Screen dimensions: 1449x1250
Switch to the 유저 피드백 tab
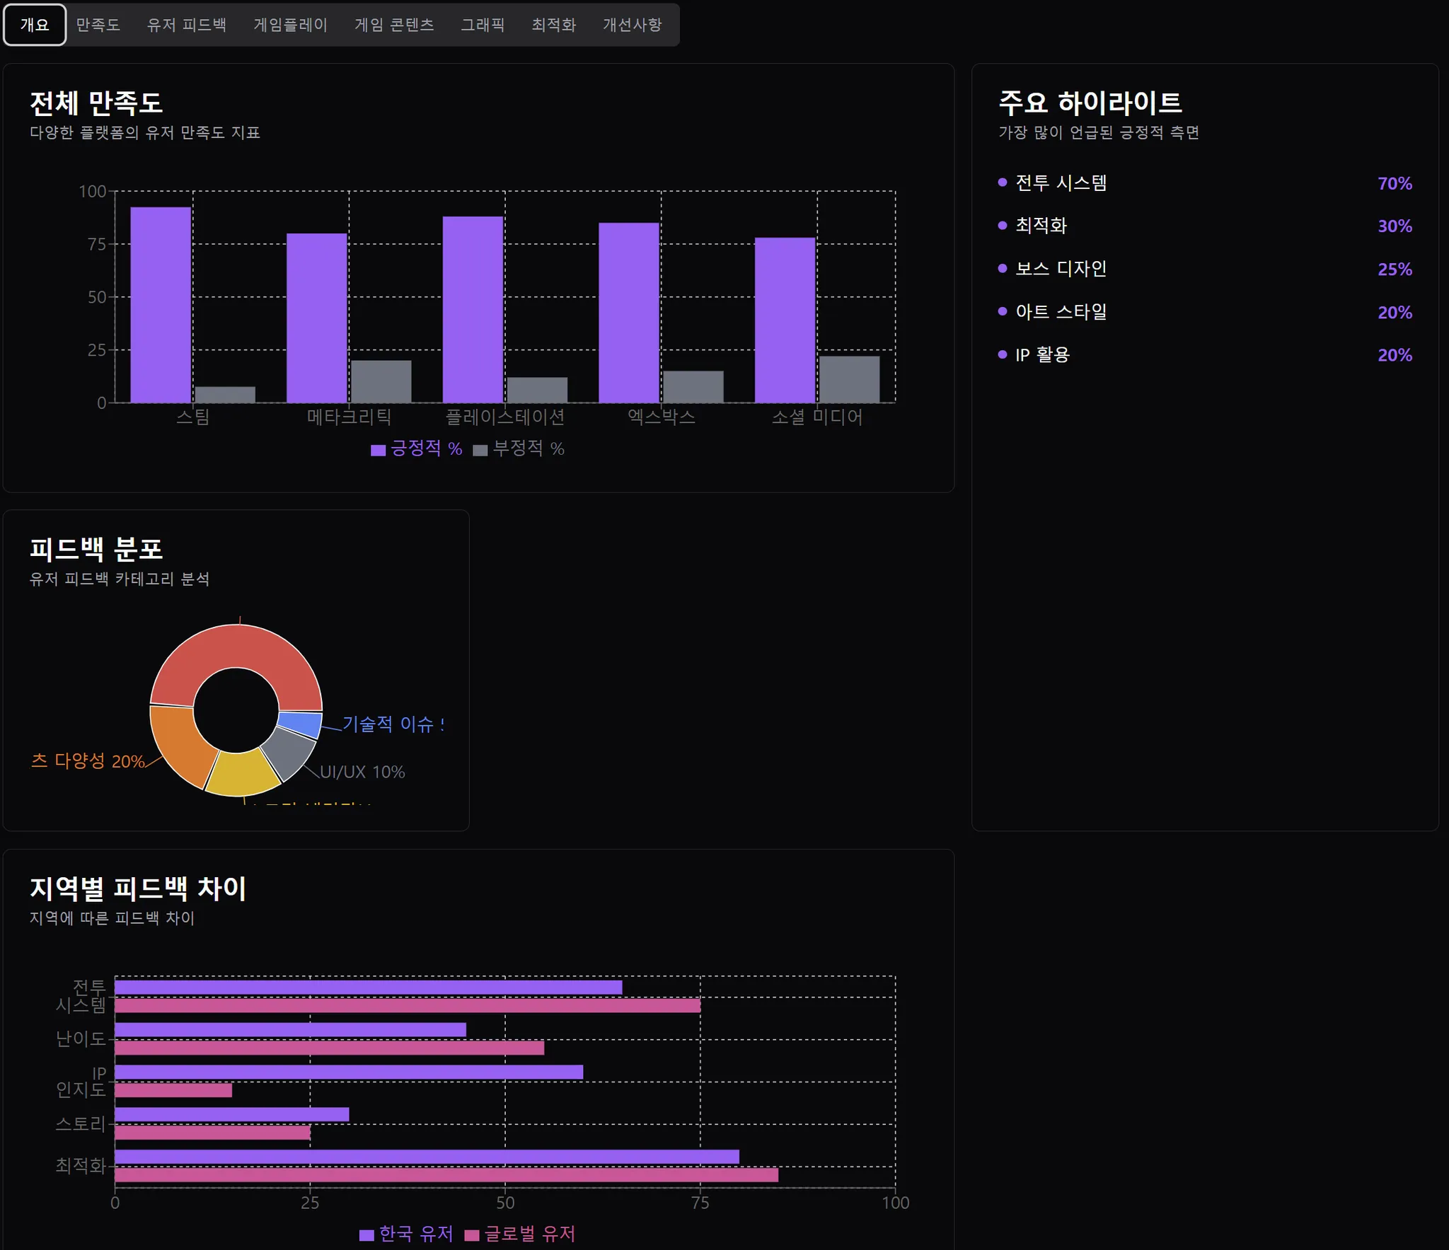[186, 25]
